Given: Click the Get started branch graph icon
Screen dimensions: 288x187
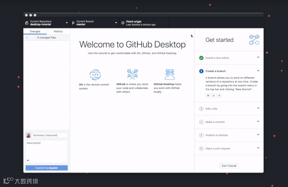Looking at the screenshot, I should tap(254, 40).
